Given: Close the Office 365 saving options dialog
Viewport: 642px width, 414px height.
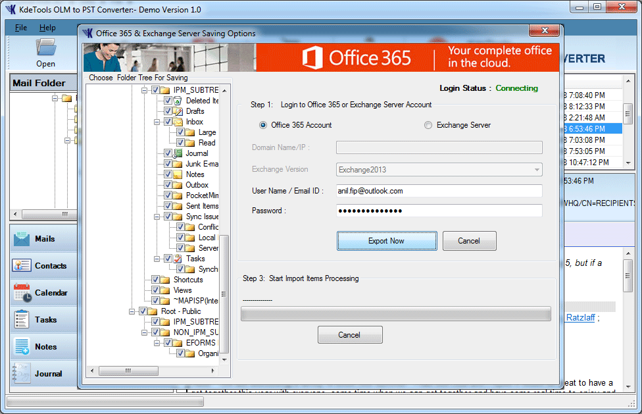Looking at the screenshot, I should tap(544, 31).
